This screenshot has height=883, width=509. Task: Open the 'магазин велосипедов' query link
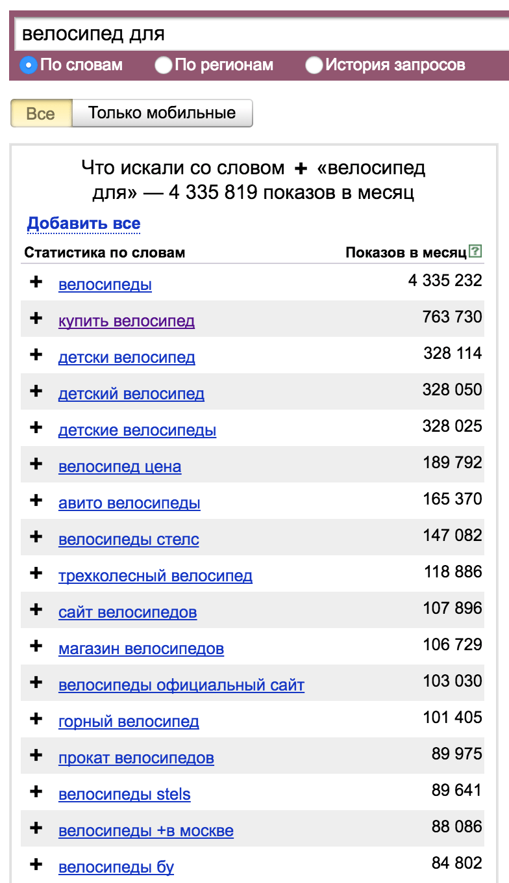(141, 649)
